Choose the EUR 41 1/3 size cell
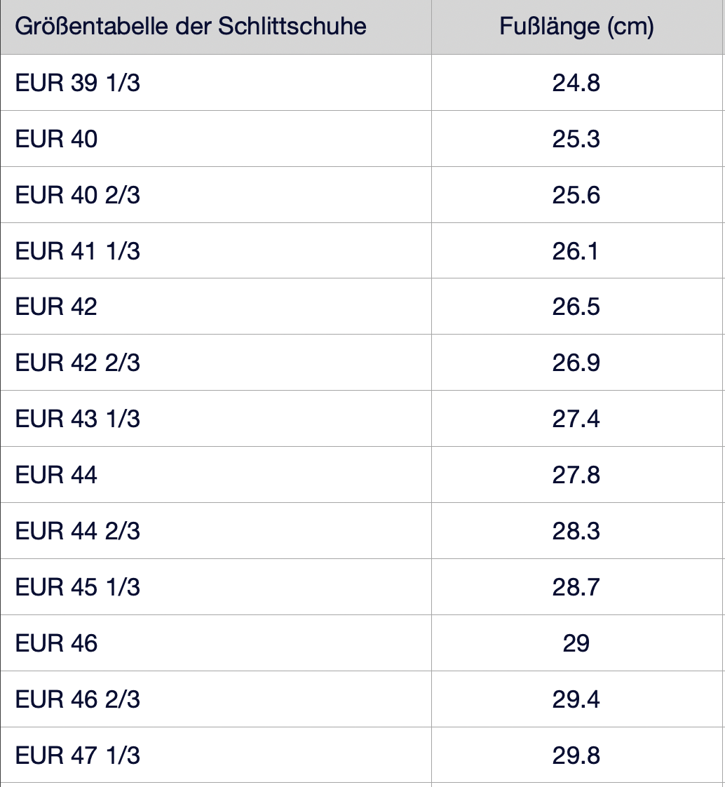 click(78, 251)
